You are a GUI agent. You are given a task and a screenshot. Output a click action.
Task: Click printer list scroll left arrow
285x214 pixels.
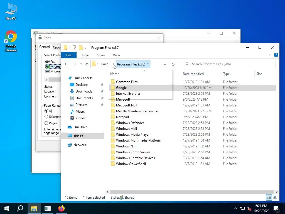coord(46,79)
